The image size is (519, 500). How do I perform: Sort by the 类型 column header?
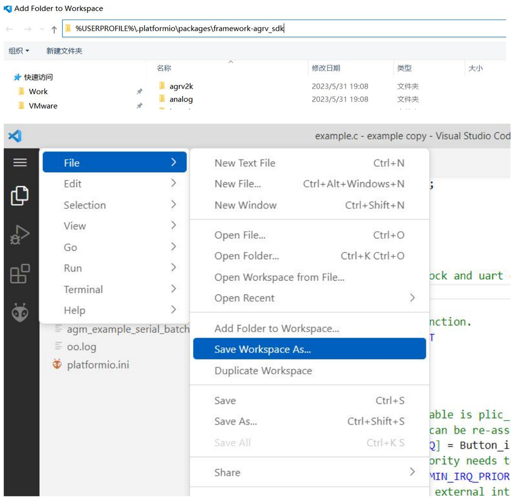point(404,68)
